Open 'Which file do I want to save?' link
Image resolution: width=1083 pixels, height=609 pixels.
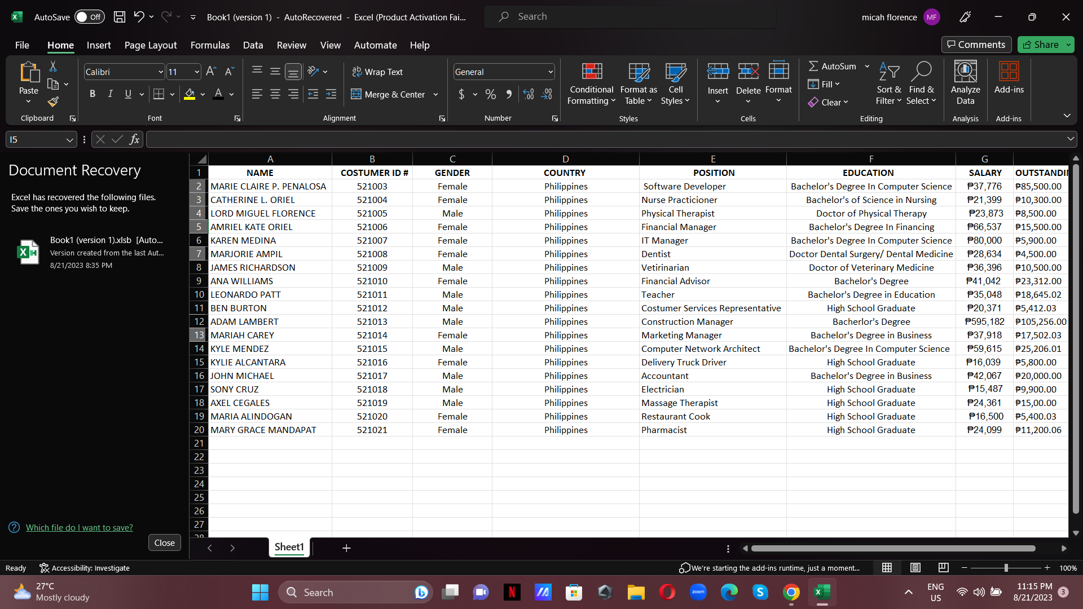(80, 527)
